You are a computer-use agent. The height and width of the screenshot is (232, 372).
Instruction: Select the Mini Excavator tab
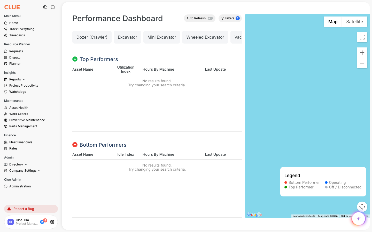click(162, 37)
